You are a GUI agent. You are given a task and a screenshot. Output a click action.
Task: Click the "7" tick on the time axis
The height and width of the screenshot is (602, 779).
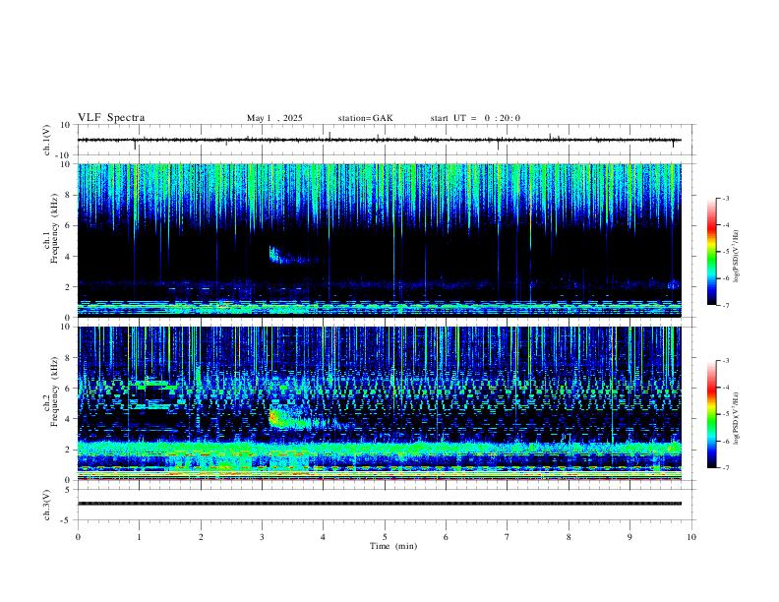tap(508, 537)
